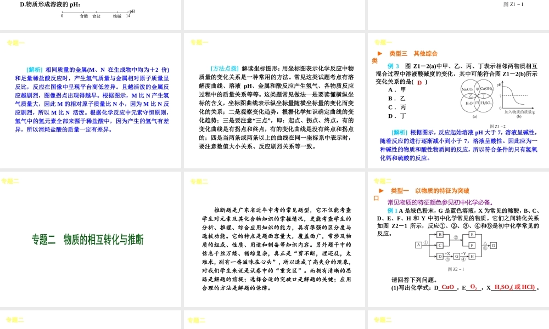Select the 方法点拨 slide about reading coordinate graphs
The height and width of the screenshot is (329, 549).
[274, 100]
